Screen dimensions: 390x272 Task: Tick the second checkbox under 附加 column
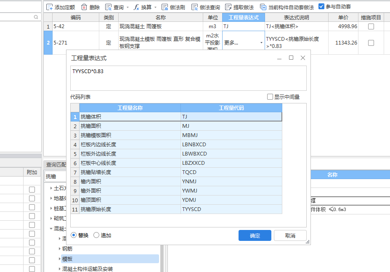(32, 198)
